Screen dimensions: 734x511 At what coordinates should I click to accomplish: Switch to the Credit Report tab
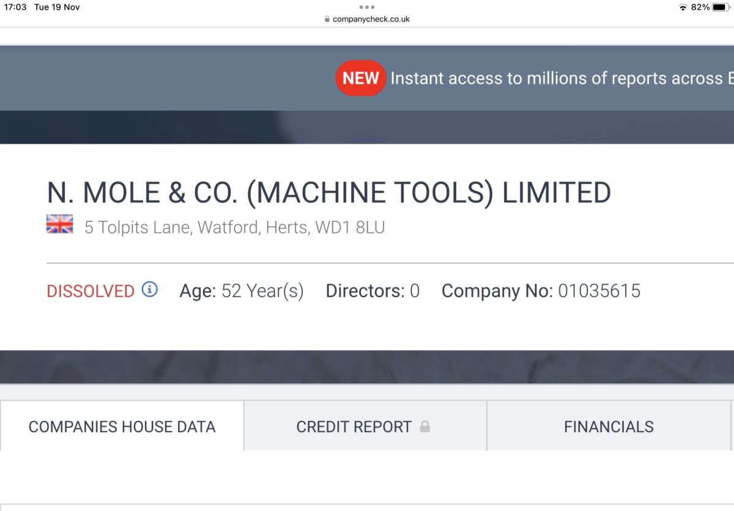pos(365,427)
